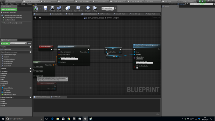Select the GetAnimInstance function
The image size is (215, 121).
pyautogui.click(x=9, y=59)
